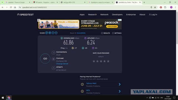Click the download ping icon beside 18

[x=83, y=48]
